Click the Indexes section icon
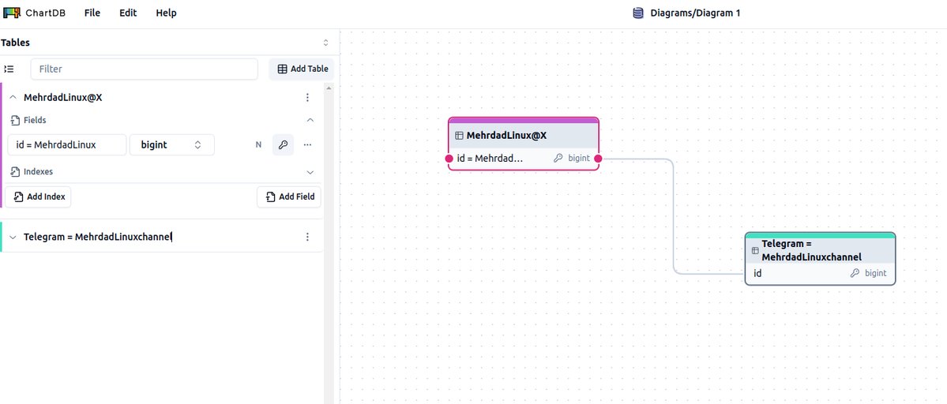The image size is (947, 404). tap(16, 172)
